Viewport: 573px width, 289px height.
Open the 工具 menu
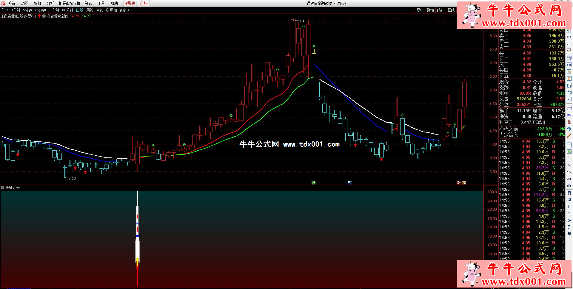pyautogui.click(x=101, y=3)
